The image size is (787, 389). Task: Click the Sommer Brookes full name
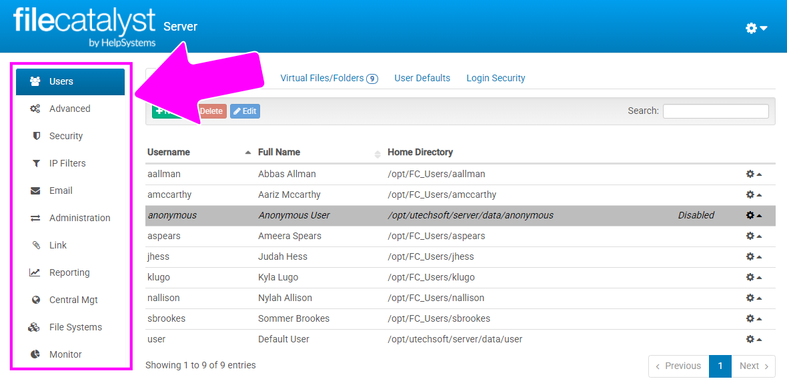293,318
